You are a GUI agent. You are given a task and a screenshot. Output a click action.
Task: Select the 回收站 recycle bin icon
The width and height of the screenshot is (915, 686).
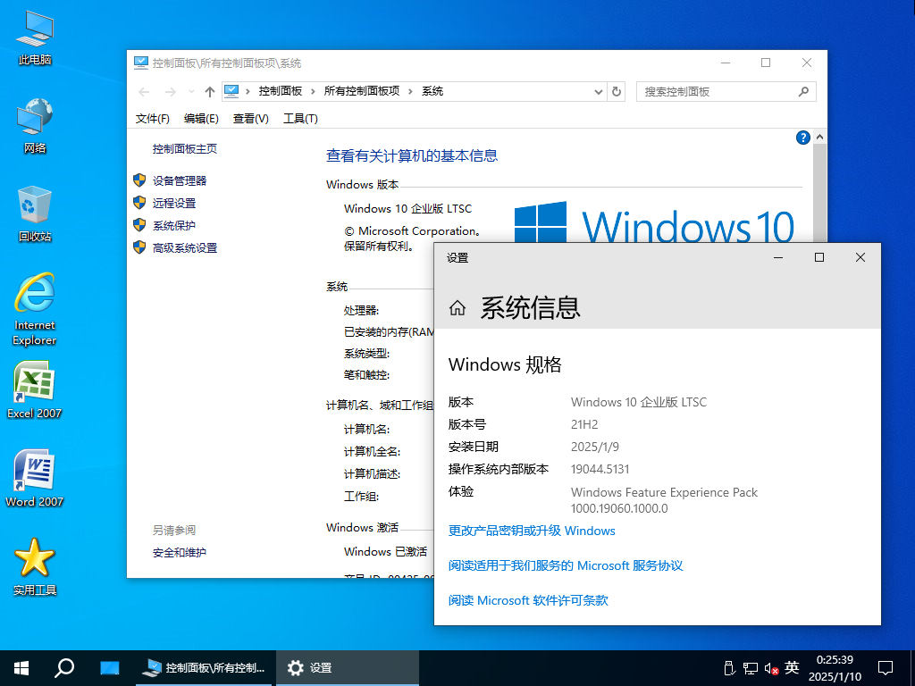point(35,214)
